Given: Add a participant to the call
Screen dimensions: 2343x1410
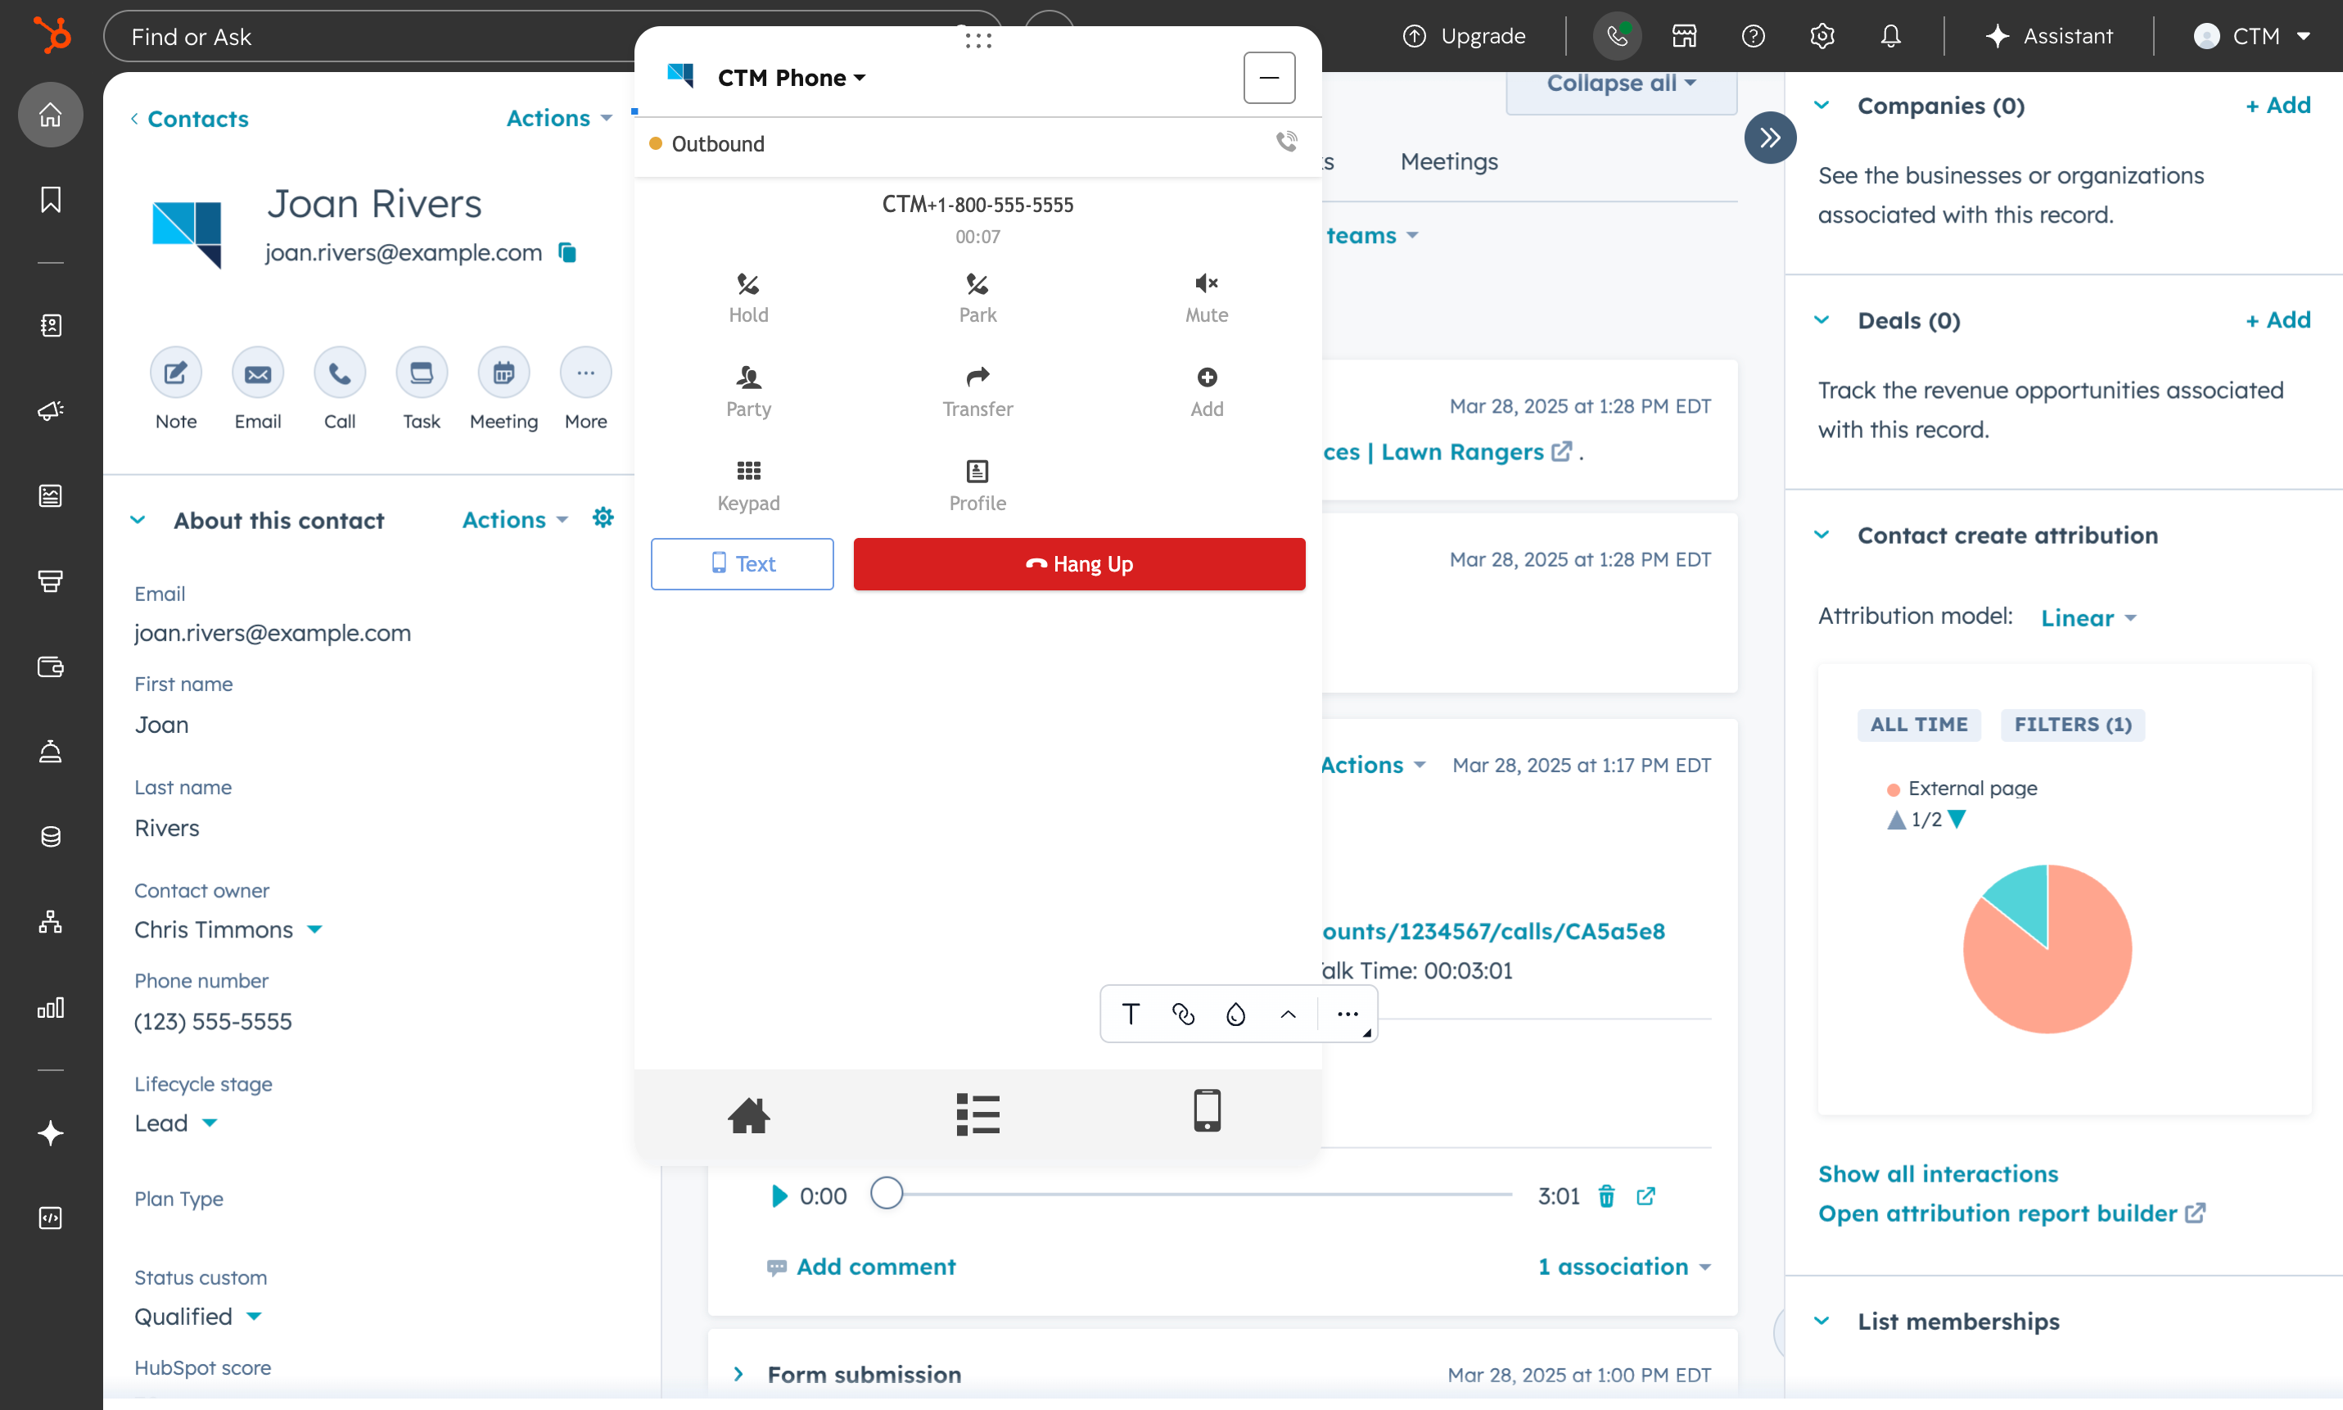Looking at the screenshot, I should [x=1206, y=392].
